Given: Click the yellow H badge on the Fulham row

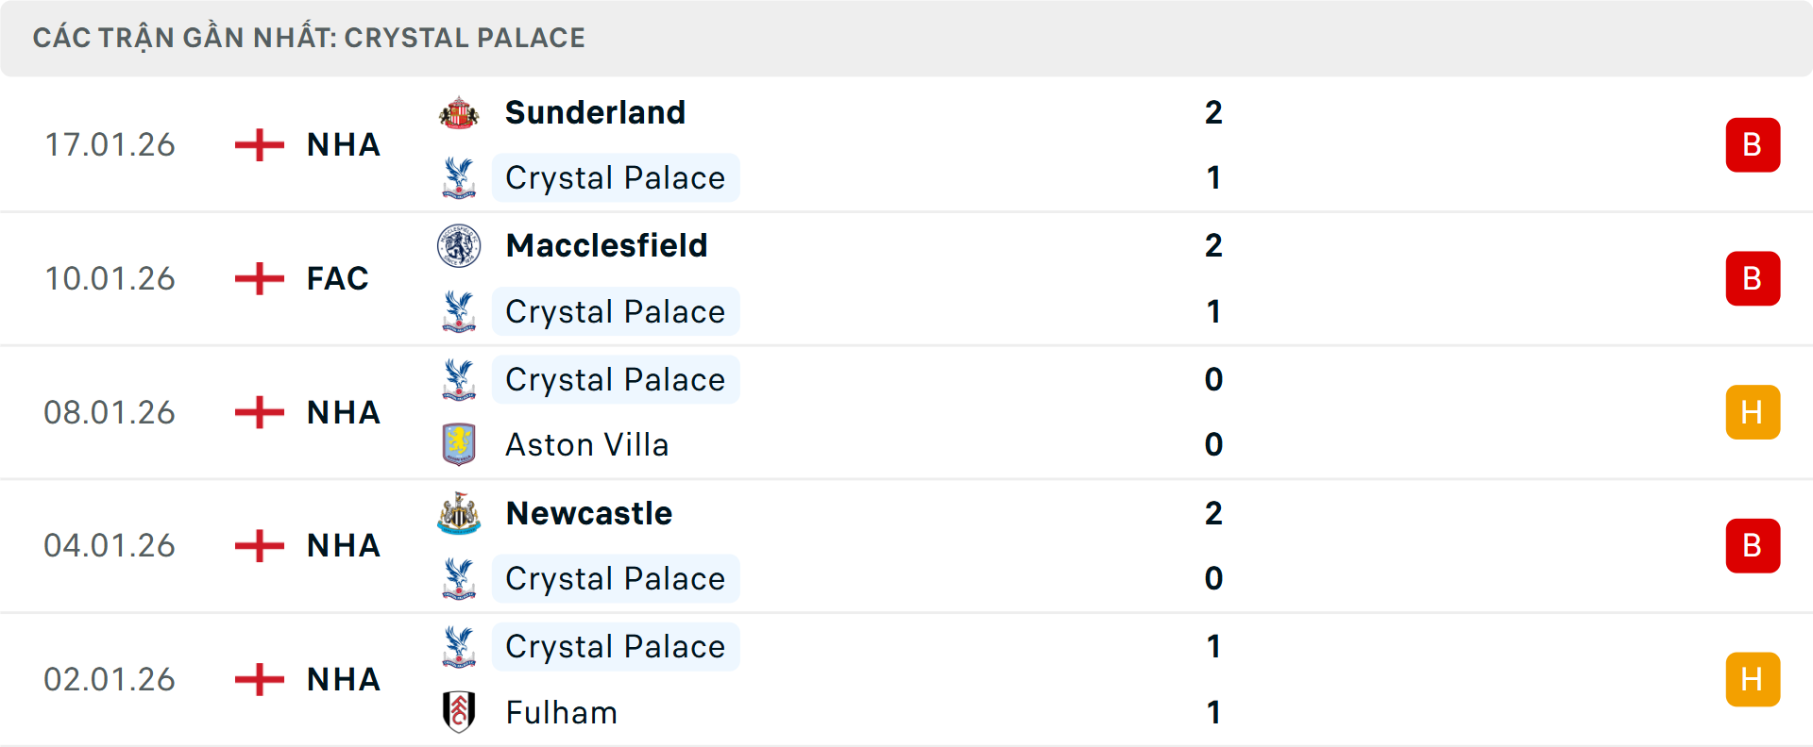Looking at the screenshot, I should pos(1753,679).
